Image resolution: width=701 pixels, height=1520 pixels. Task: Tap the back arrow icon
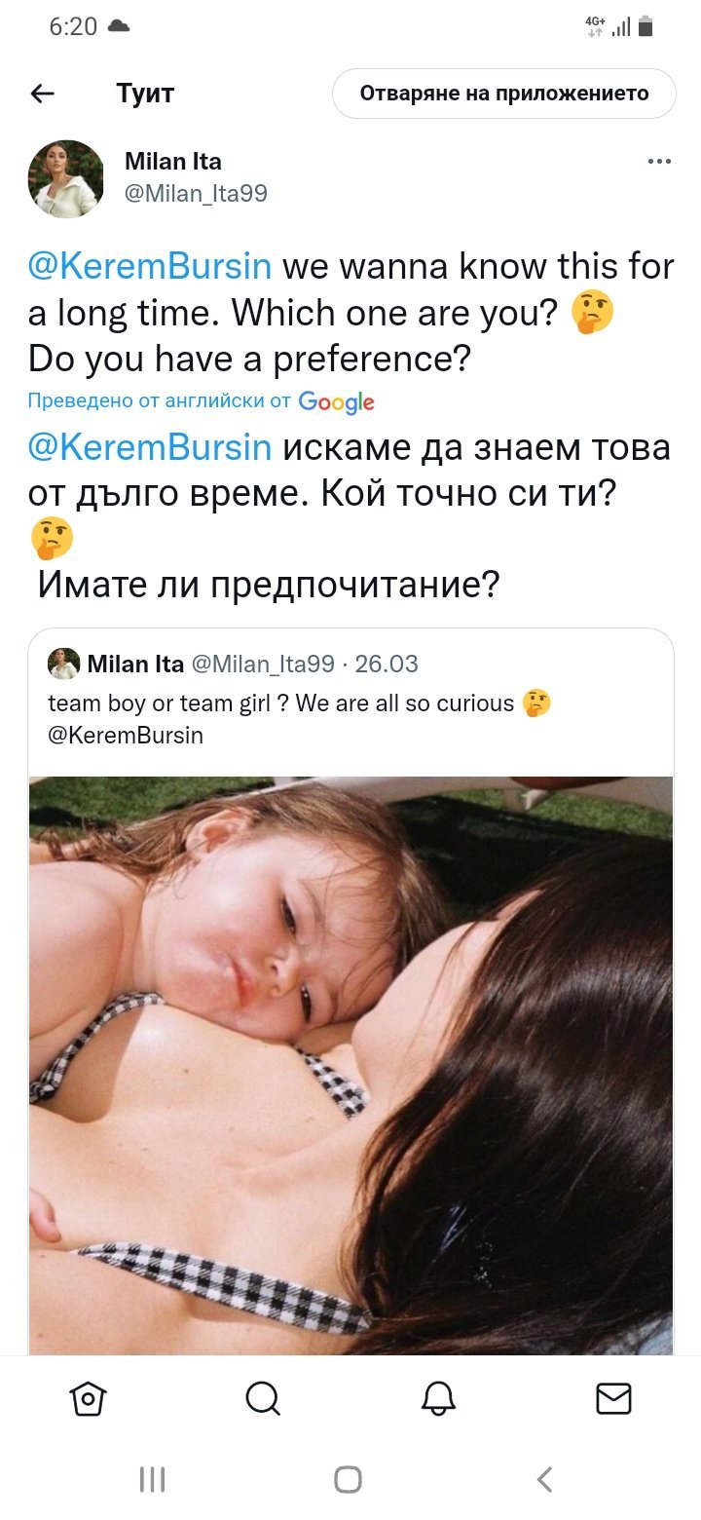pyautogui.click(x=43, y=94)
